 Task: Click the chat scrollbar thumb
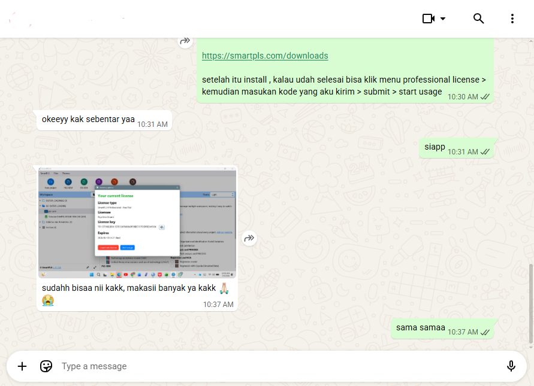tap(531, 303)
